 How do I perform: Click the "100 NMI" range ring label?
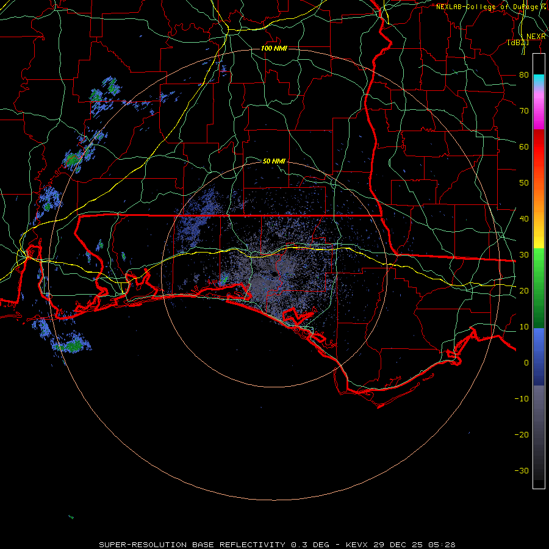[274, 48]
